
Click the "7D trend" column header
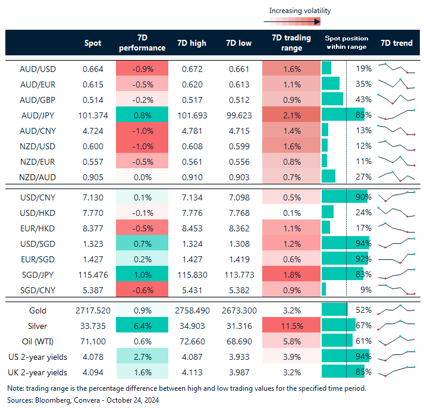pyautogui.click(x=397, y=43)
